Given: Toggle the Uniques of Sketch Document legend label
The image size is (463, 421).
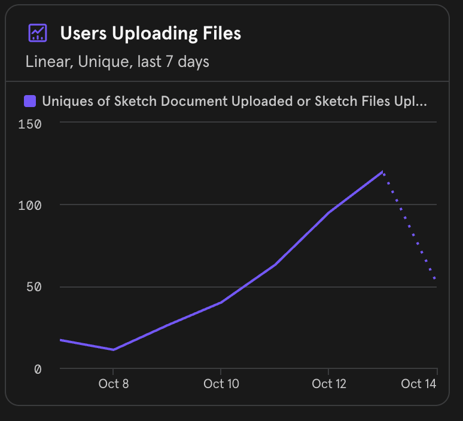Looking at the screenshot, I should 234,101.
